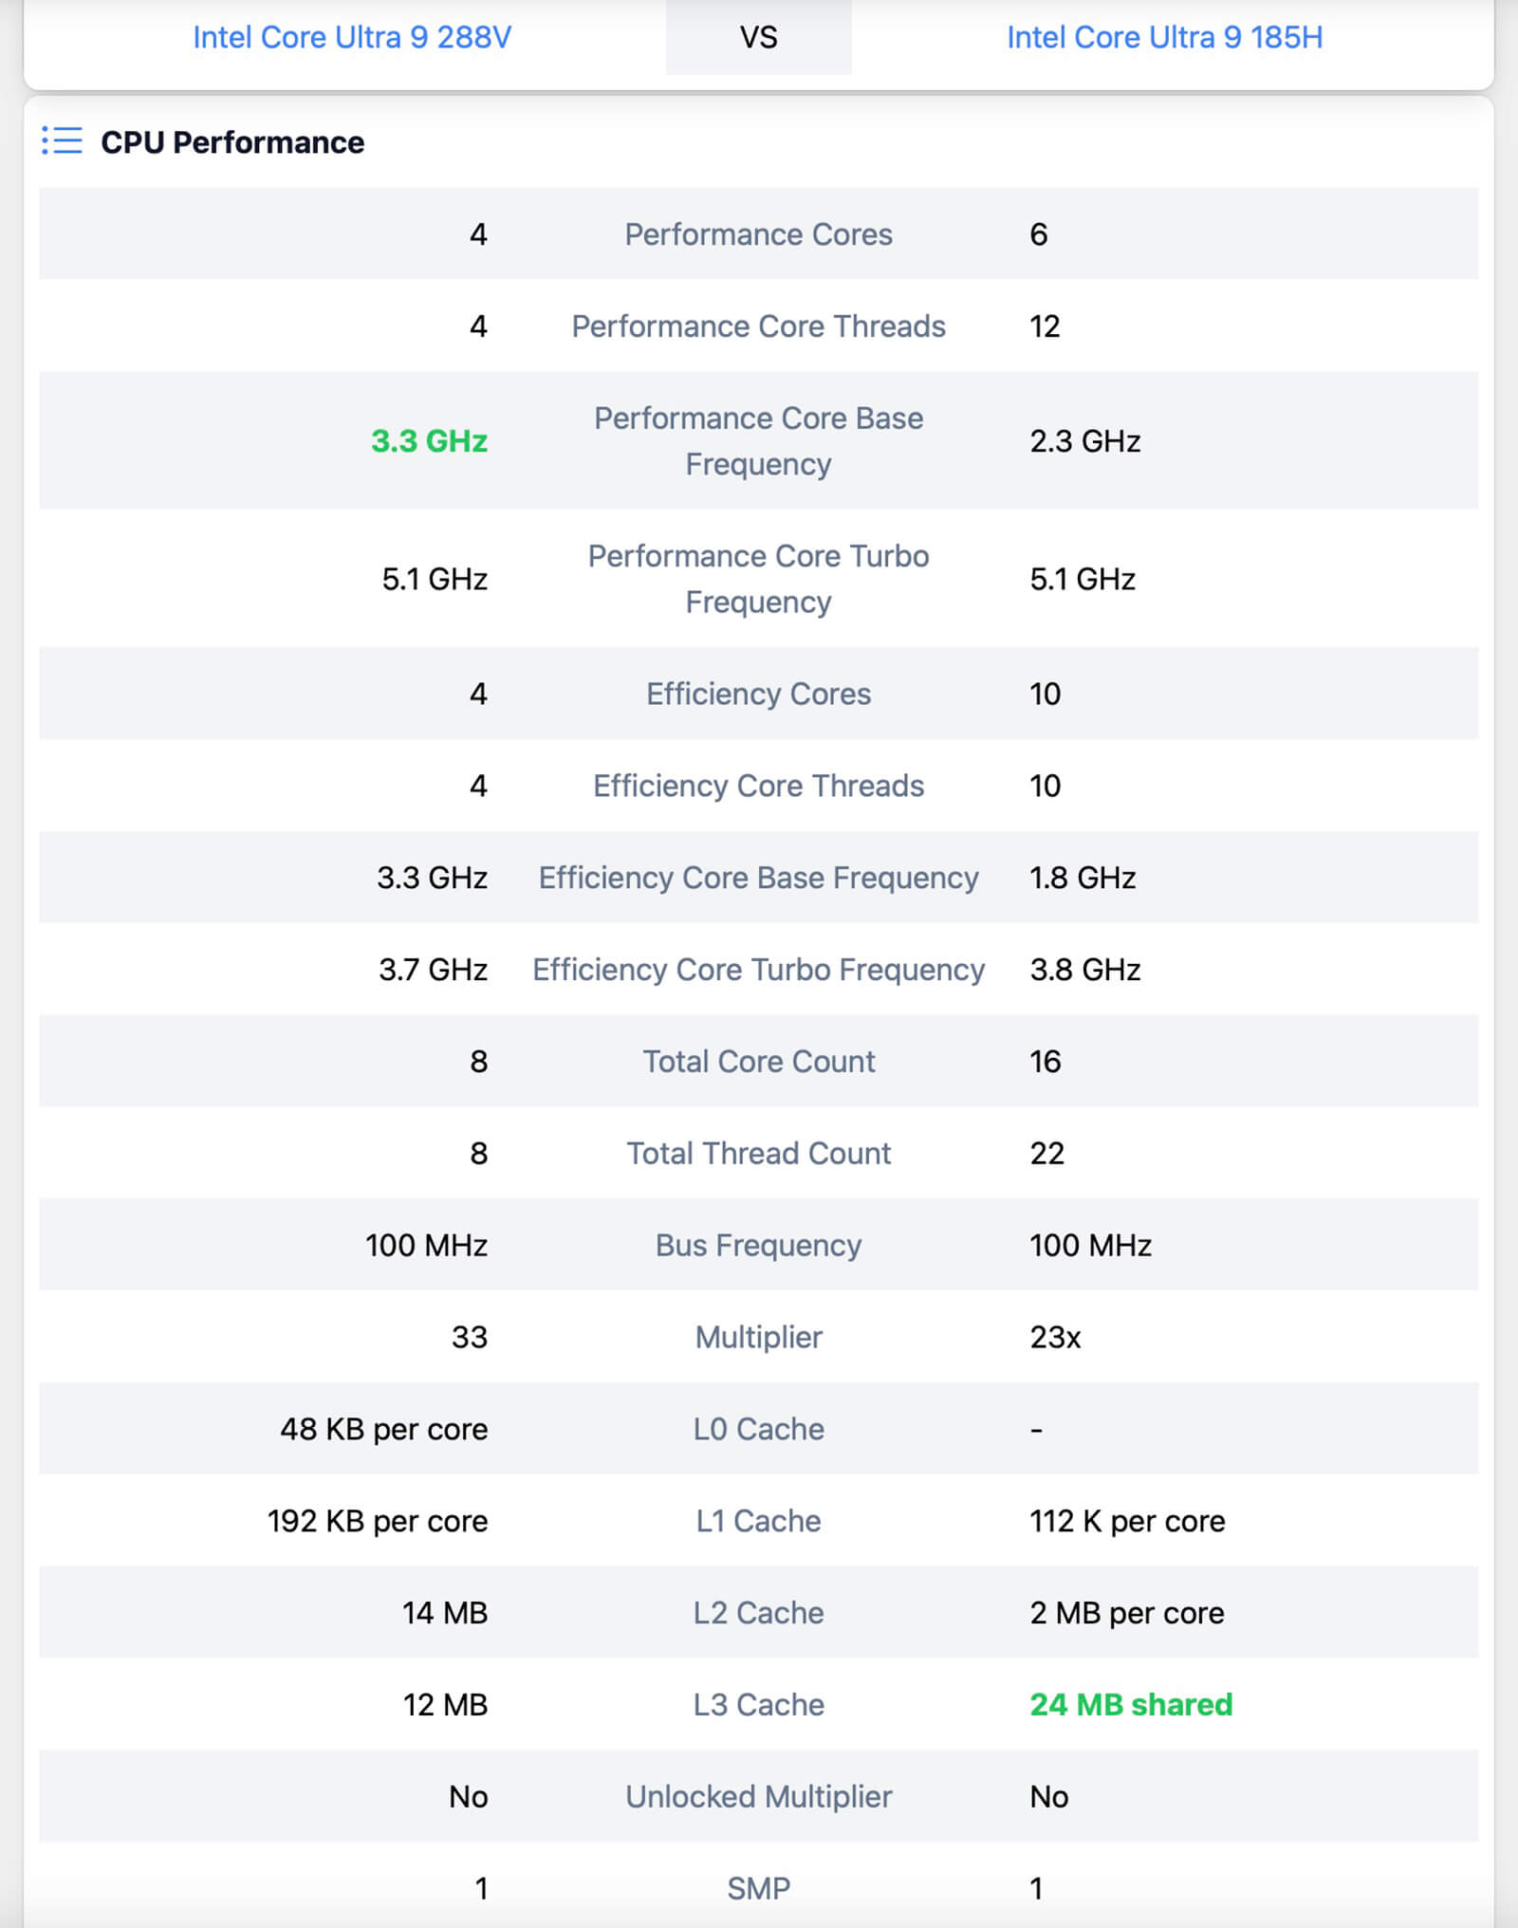The image size is (1518, 1928).
Task: Select the Unlocked Multiplier label
Action: (x=758, y=1797)
